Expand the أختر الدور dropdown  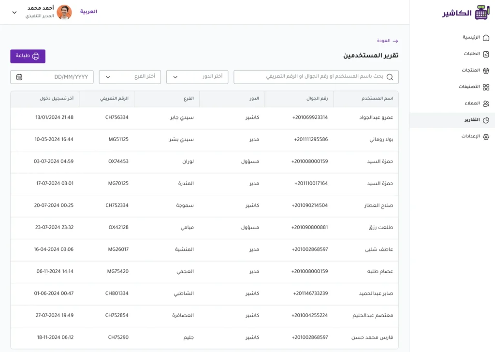pos(197,77)
